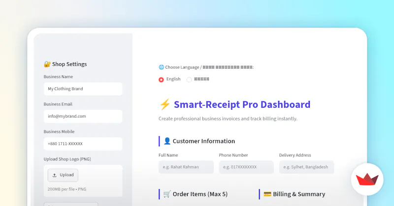394x206 pixels.
Task: Click the Order Items (Max 5) heading
Action: point(200,194)
